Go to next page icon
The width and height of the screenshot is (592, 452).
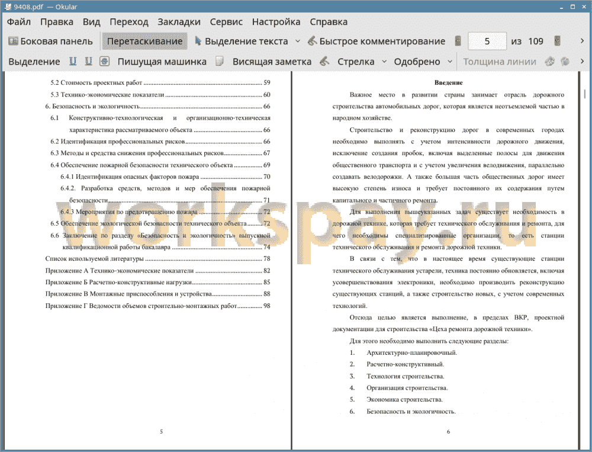(x=557, y=41)
